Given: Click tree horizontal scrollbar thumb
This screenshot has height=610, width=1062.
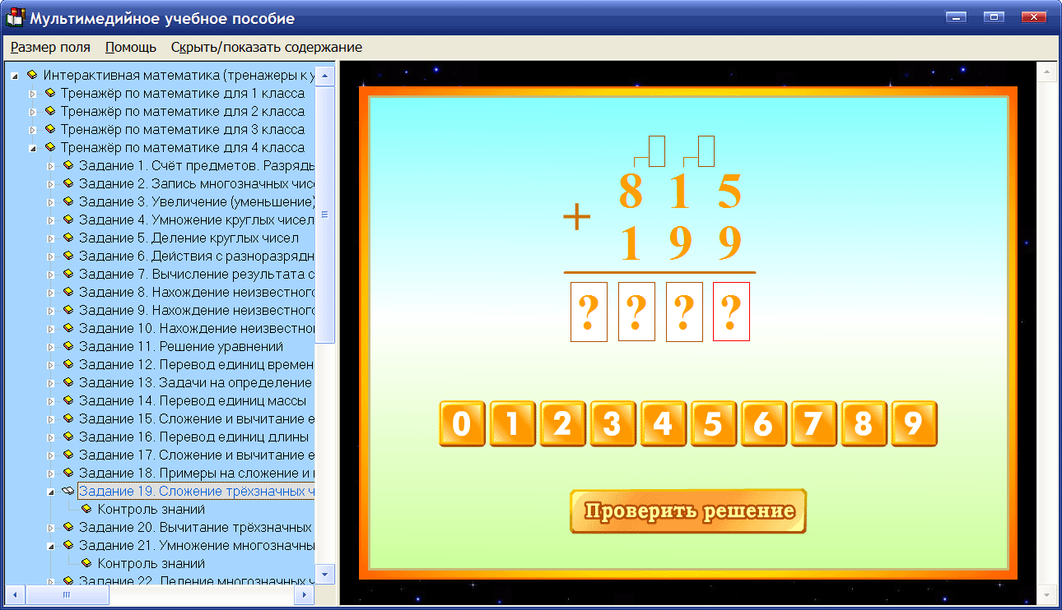Looking at the screenshot, I should 67,594.
